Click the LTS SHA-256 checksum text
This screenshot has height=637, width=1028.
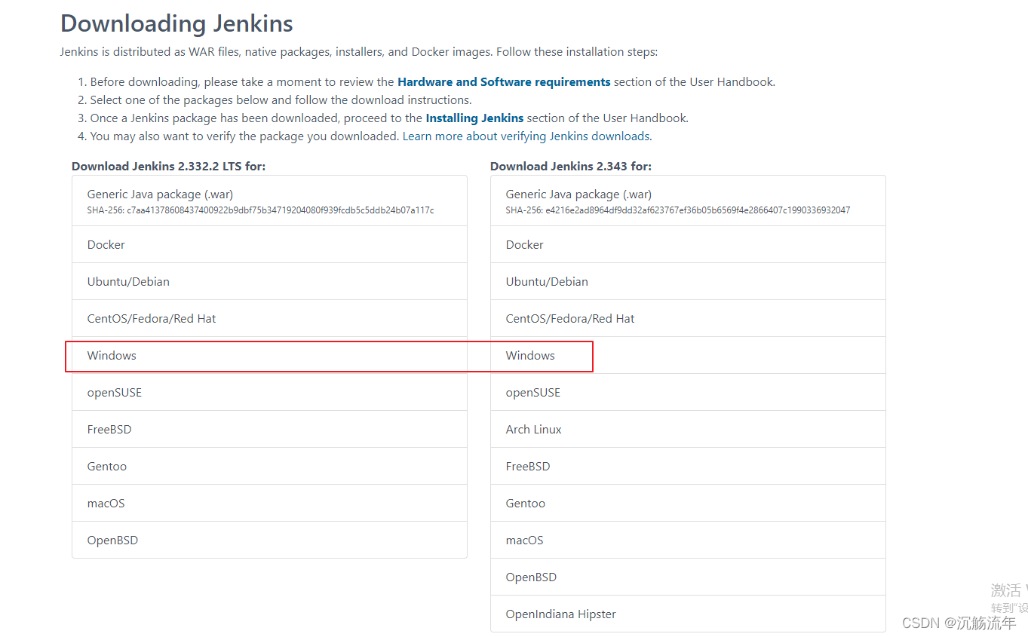(261, 210)
